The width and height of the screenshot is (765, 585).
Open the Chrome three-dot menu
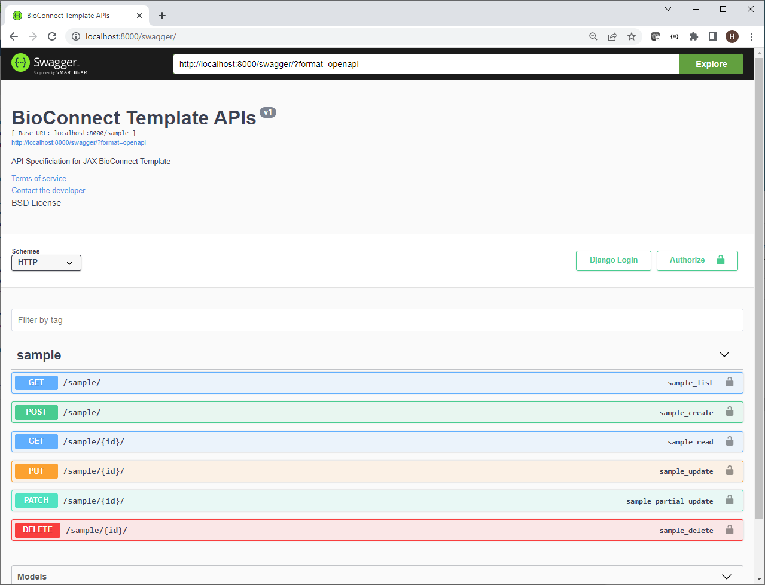click(752, 36)
